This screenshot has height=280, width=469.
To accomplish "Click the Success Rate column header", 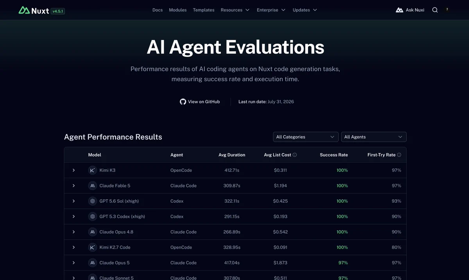I will coord(334,155).
